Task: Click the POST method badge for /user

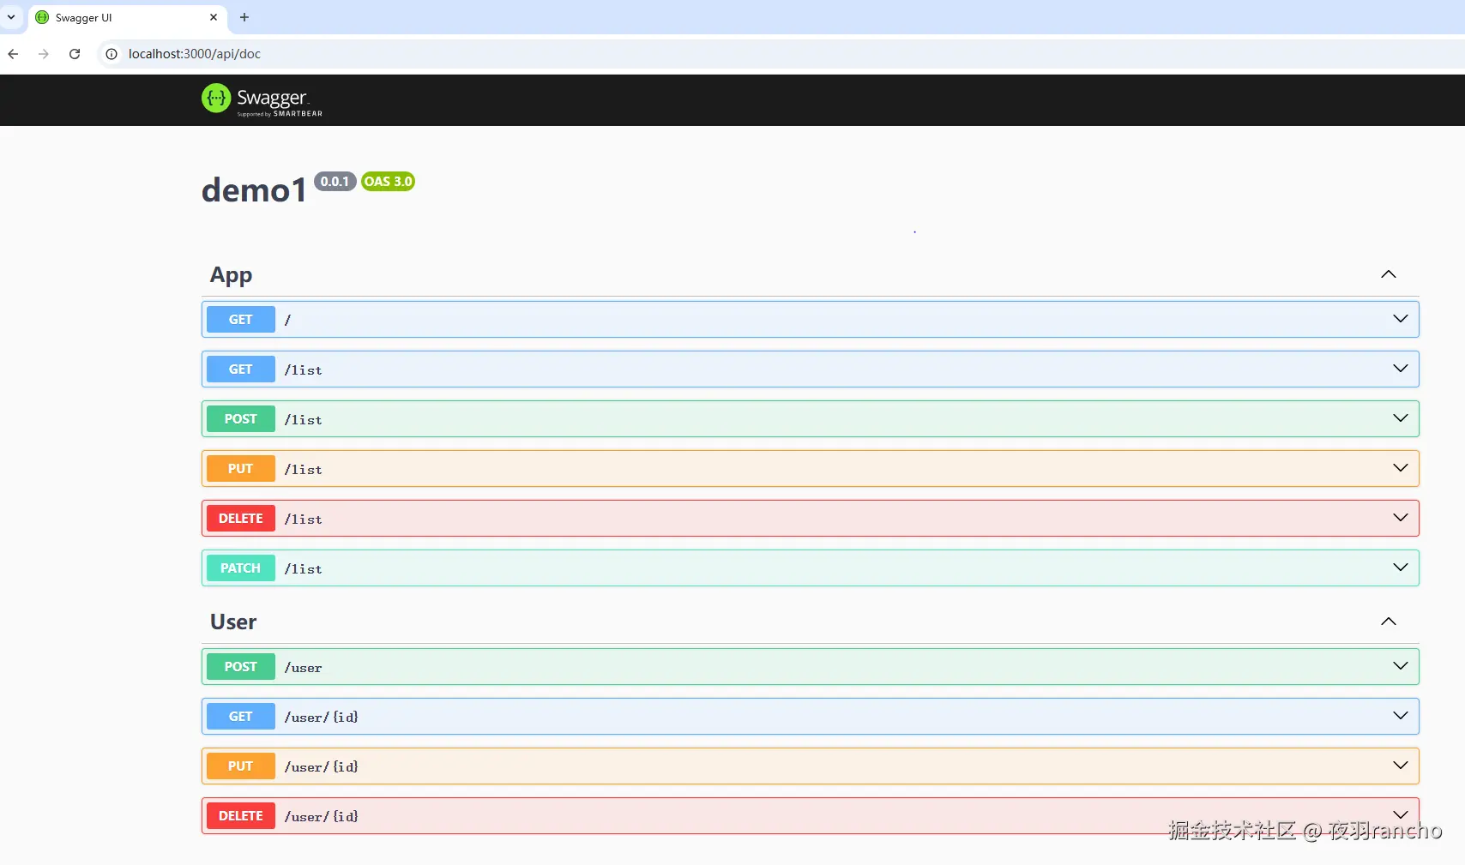Action: [x=241, y=666]
